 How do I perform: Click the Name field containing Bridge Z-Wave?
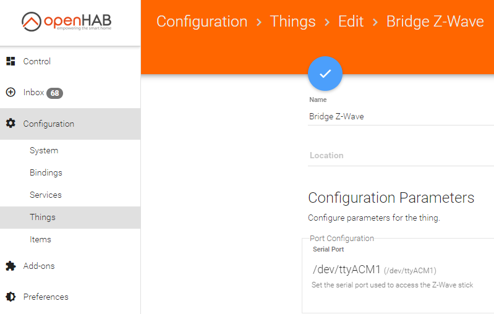(401, 117)
